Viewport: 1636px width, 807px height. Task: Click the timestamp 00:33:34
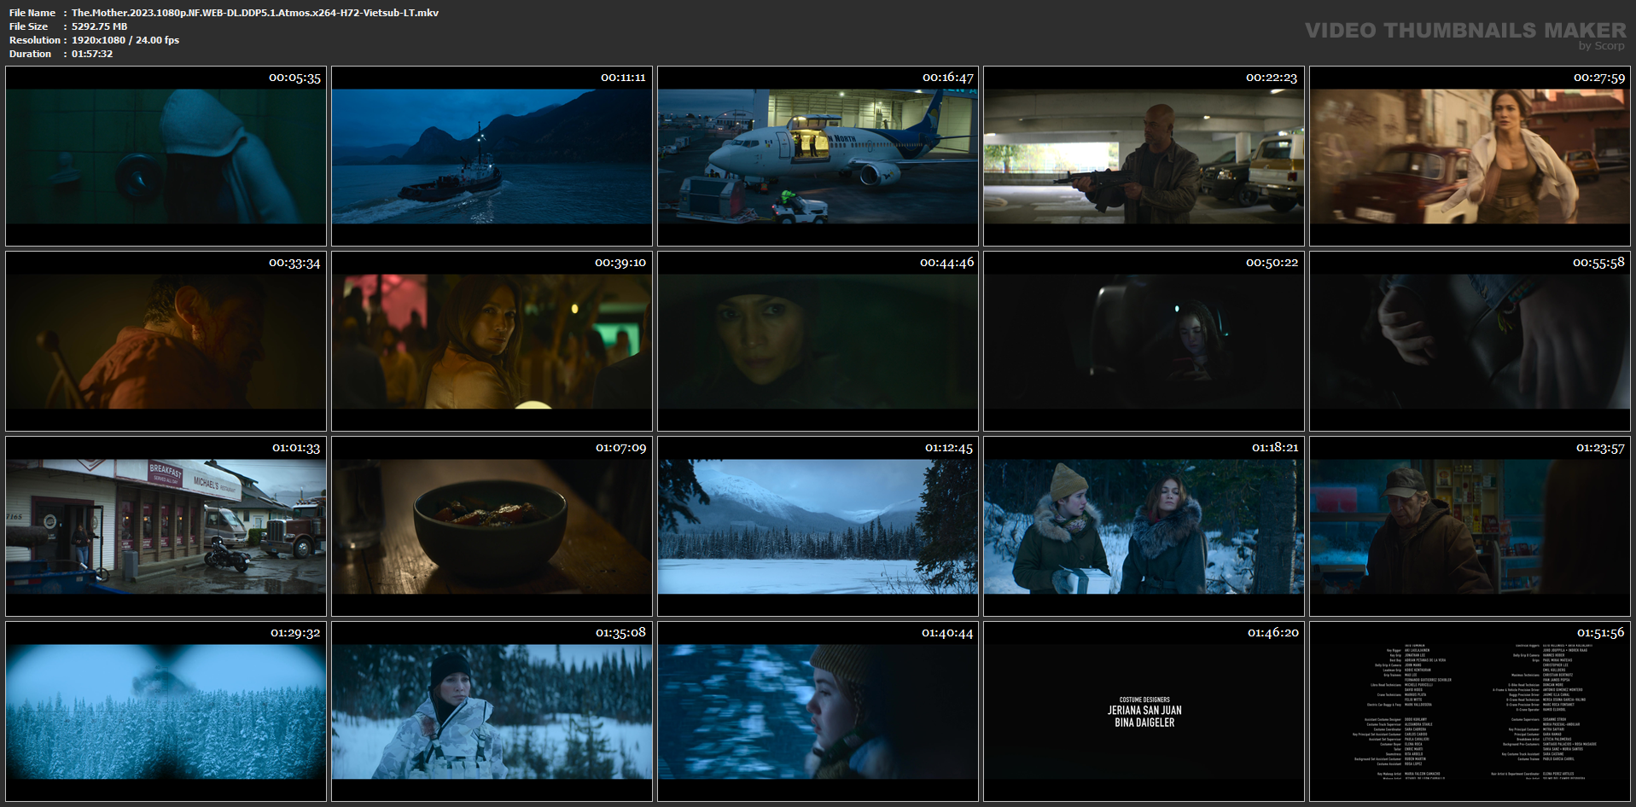coord(294,263)
